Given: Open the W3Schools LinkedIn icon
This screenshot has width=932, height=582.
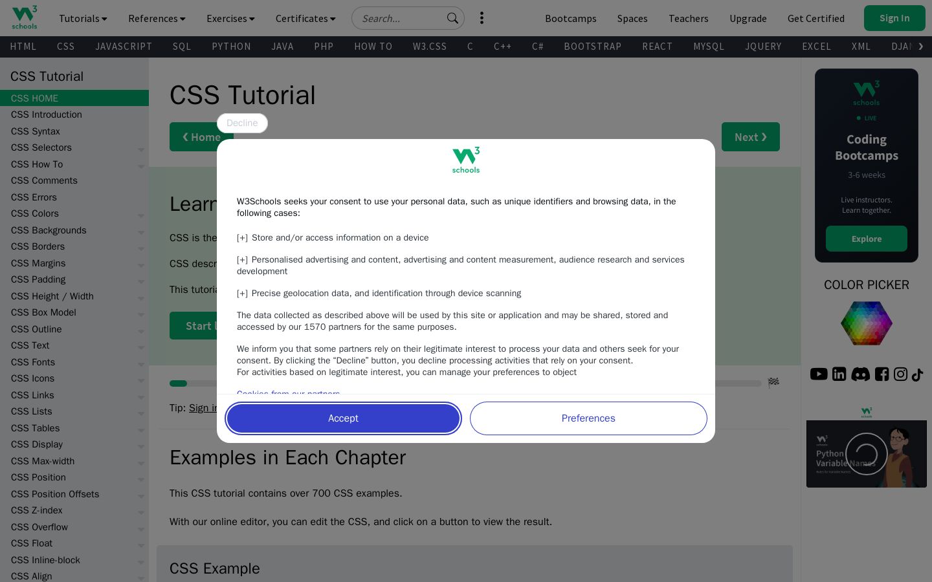Looking at the screenshot, I should (839, 374).
